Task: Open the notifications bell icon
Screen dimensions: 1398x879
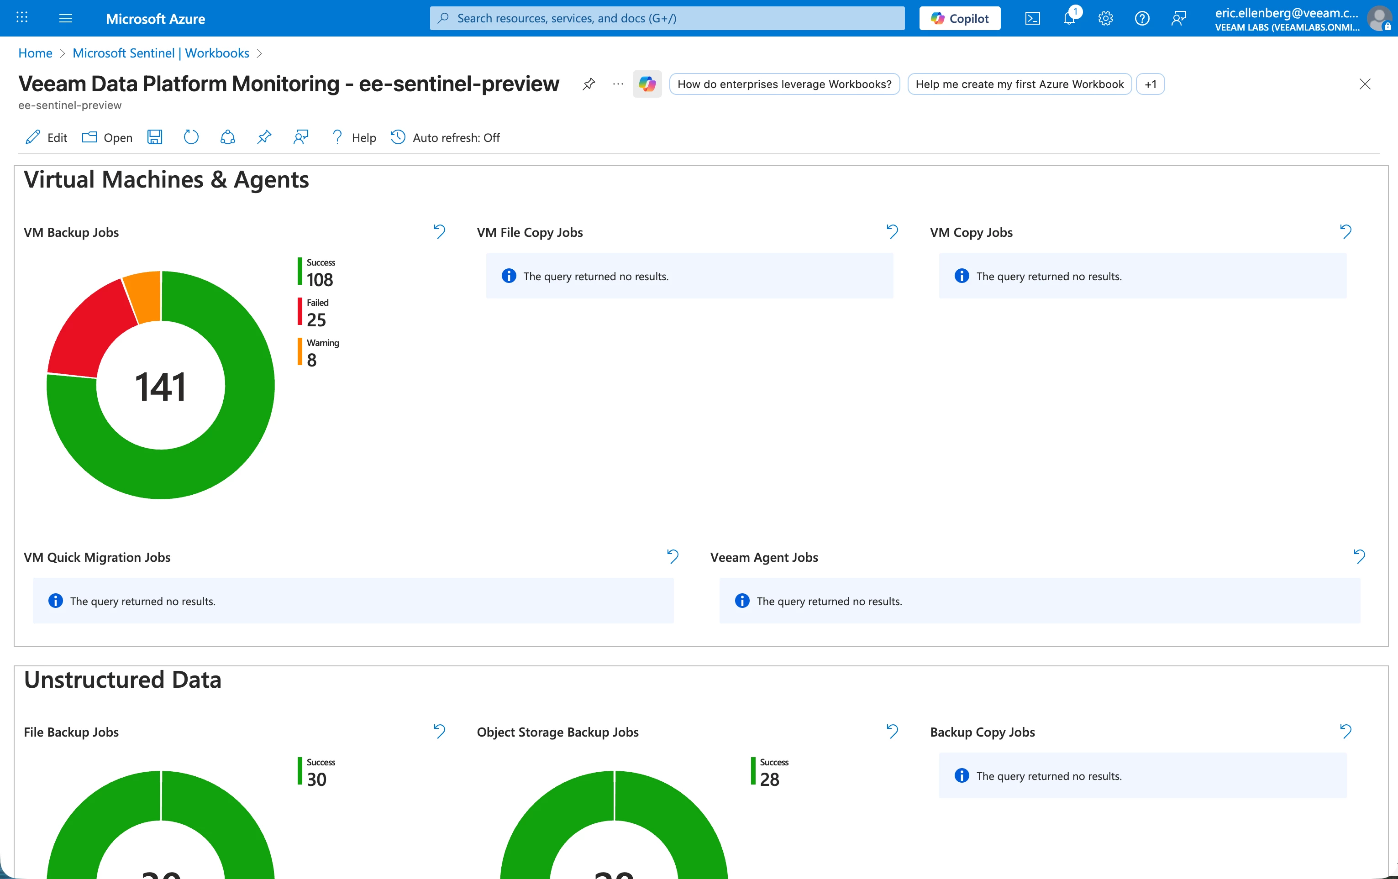Action: 1069,19
